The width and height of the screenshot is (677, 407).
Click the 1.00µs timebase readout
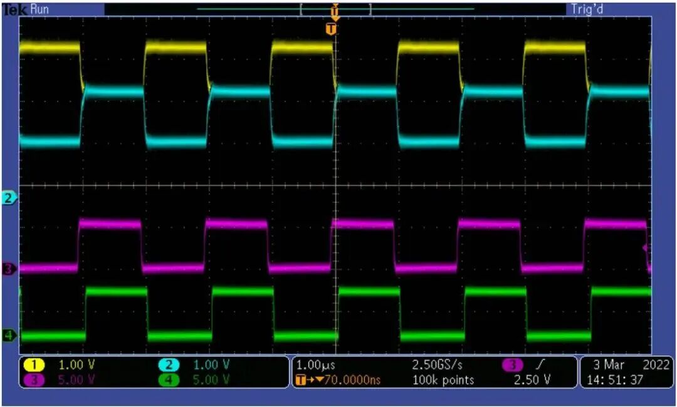point(315,365)
